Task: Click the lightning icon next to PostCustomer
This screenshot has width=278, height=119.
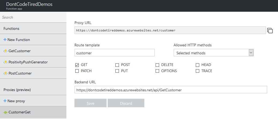Action: tap(6, 73)
